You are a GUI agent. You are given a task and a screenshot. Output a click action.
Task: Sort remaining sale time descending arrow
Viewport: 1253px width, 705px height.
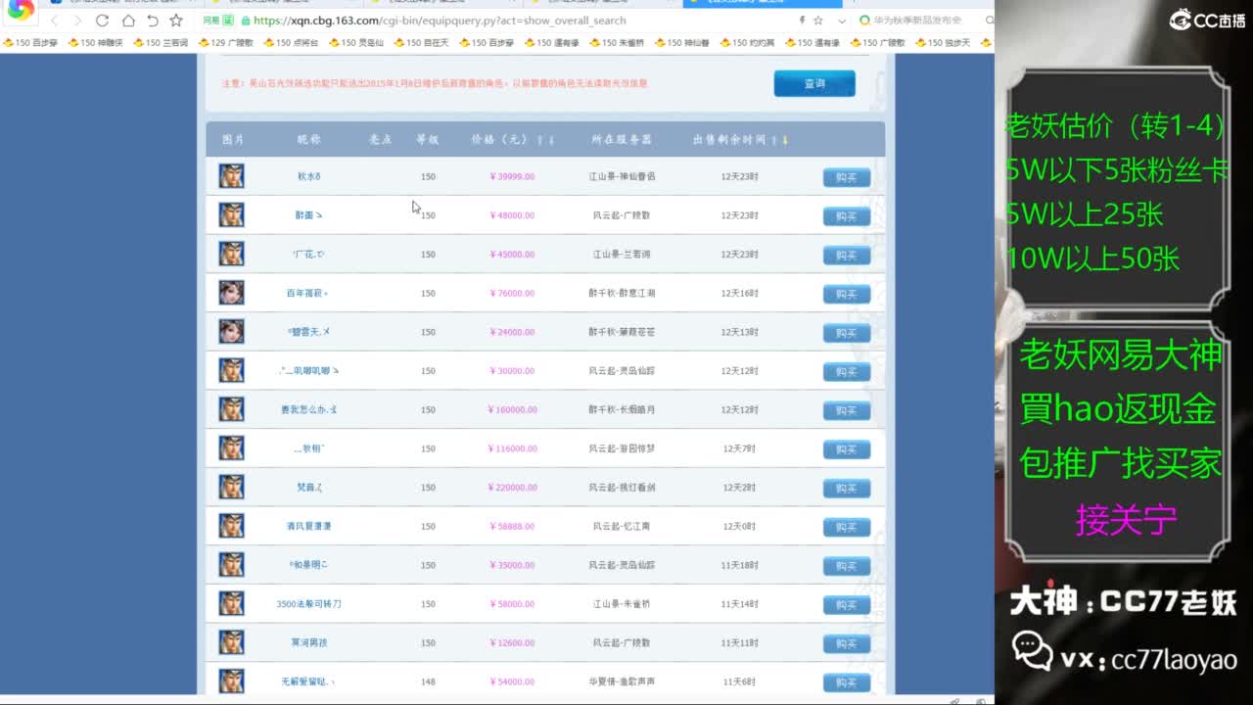pos(784,140)
